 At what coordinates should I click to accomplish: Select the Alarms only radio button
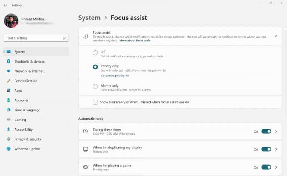(x=95, y=87)
